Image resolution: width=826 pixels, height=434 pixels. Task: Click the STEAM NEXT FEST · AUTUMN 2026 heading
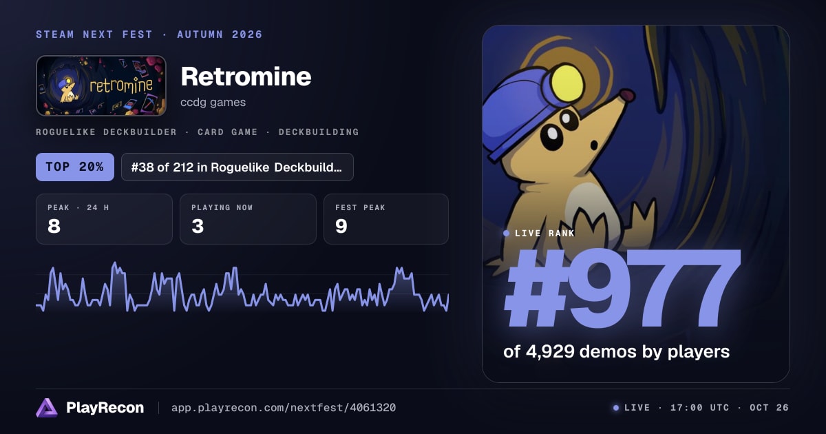(x=149, y=34)
